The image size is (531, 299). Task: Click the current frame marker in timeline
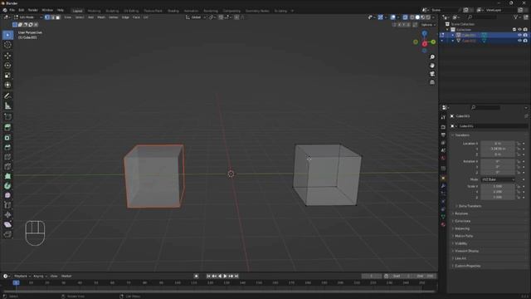point(16,282)
